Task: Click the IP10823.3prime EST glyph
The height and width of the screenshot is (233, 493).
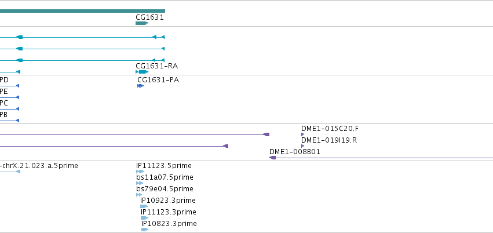Action: click(x=145, y=230)
